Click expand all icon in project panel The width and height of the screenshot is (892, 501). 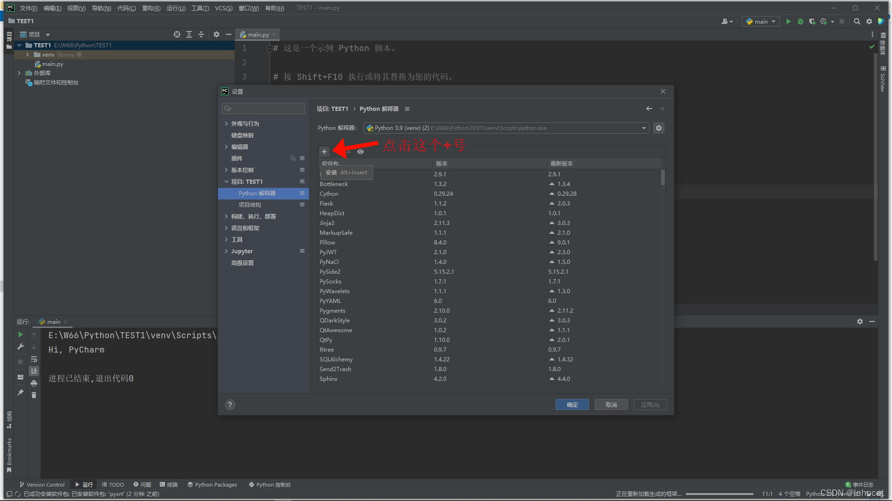coord(189,34)
